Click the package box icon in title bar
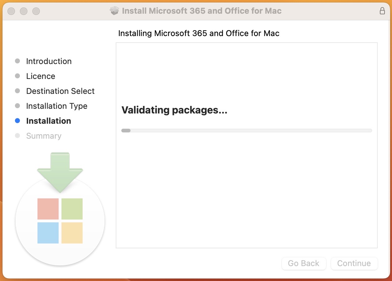392x281 pixels. click(114, 11)
